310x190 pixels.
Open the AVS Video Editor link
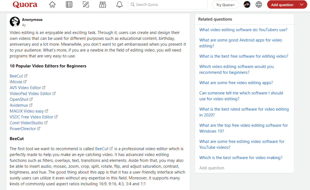point(25,88)
